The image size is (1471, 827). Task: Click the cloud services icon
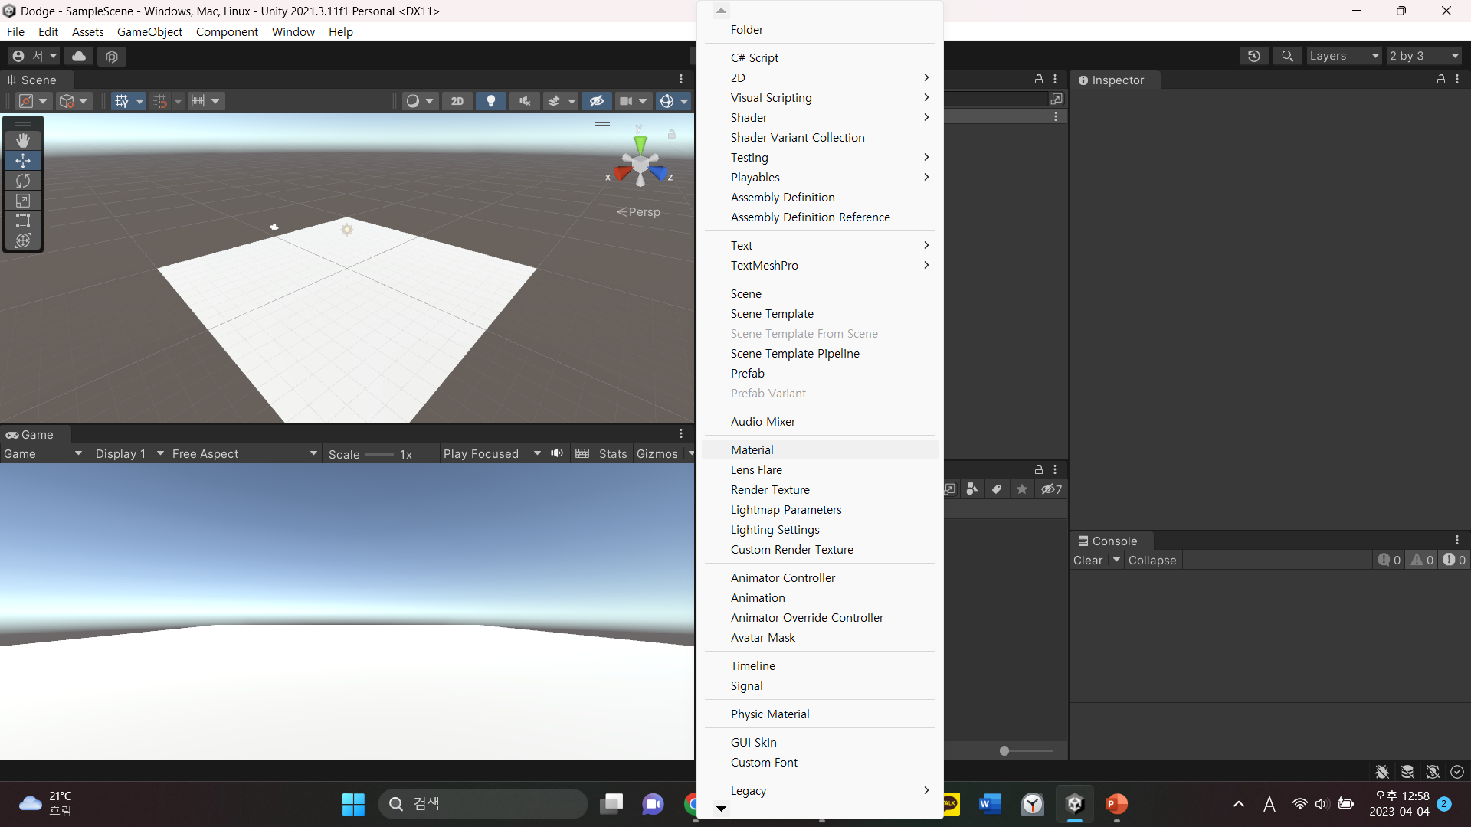coord(79,56)
